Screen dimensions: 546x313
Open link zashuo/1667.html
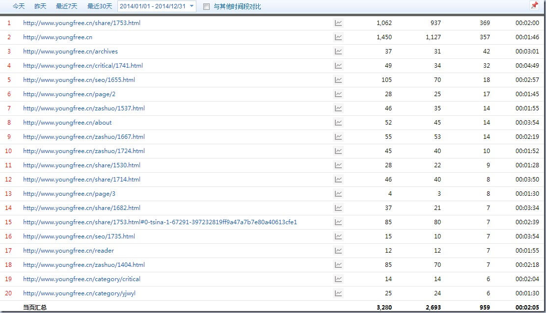pyautogui.click(x=84, y=137)
